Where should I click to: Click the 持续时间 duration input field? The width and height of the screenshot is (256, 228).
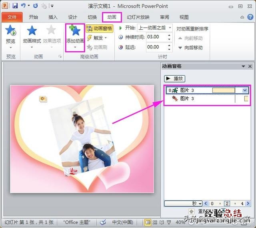153,37
